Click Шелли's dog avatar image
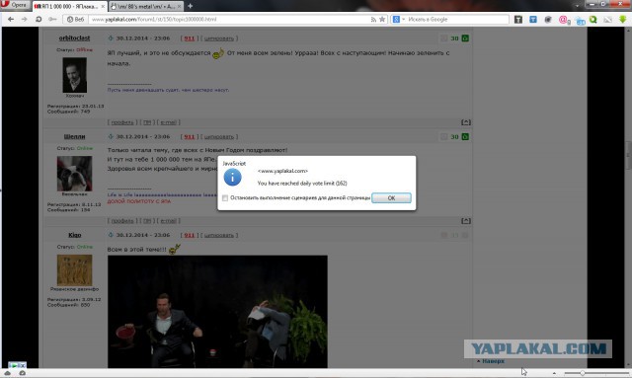632x378 pixels. 75,174
